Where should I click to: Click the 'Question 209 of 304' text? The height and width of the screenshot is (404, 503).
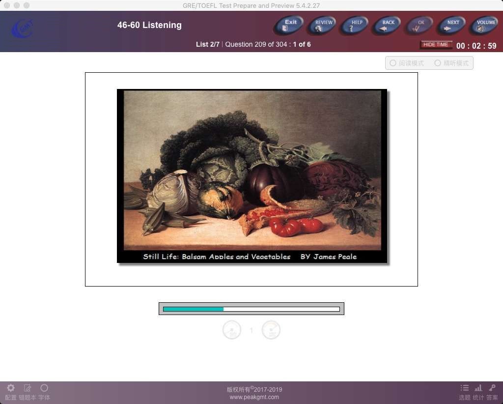tap(256, 44)
